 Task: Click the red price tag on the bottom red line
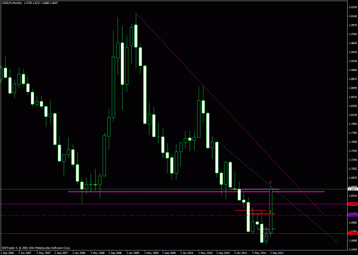(x=352, y=233)
